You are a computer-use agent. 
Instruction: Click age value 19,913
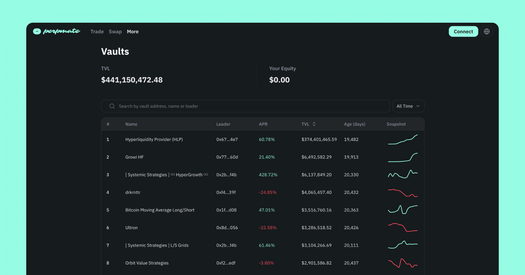coord(351,157)
